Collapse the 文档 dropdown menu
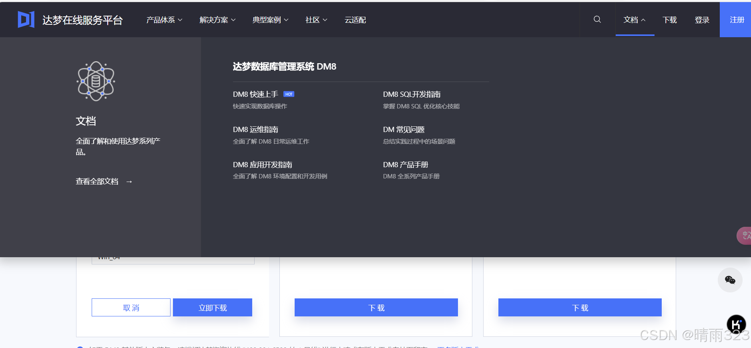The height and width of the screenshot is (348, 751). [x=635, y=20]
